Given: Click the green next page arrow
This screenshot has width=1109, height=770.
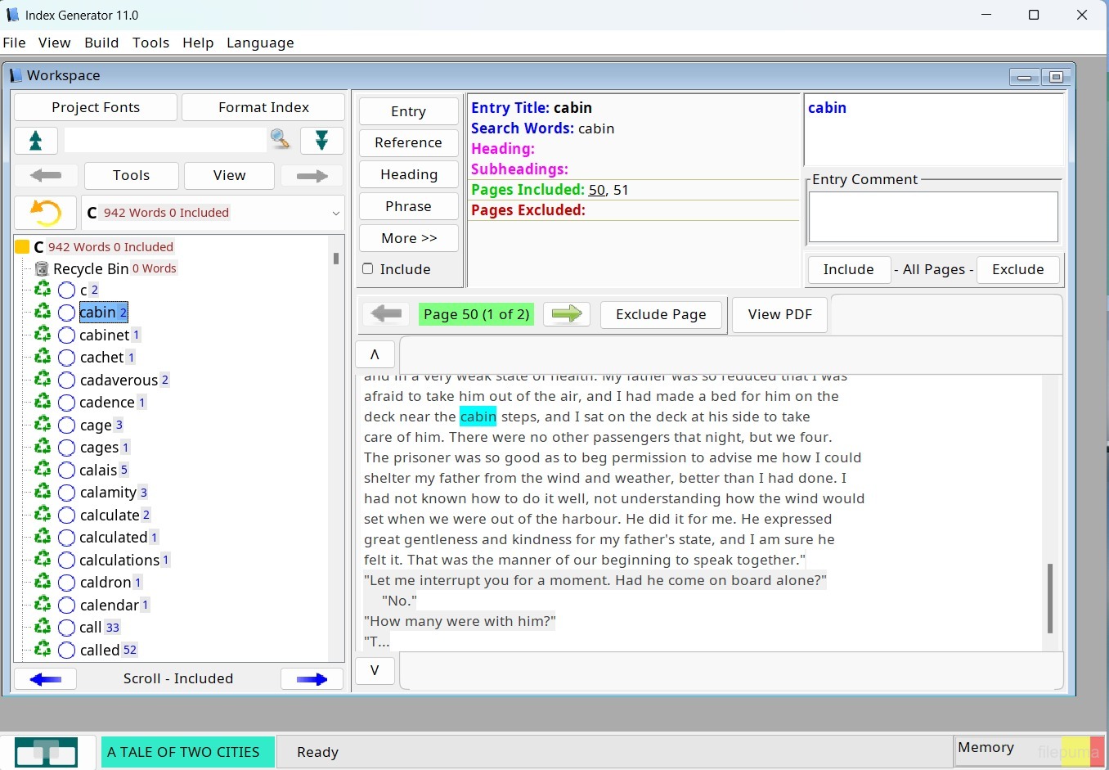Looking at the screenshot, I should coord(566,314).
